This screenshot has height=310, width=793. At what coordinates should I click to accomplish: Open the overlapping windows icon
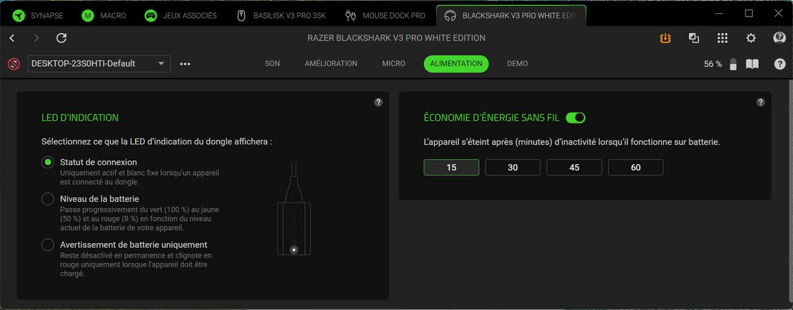(x=694, y=38)
